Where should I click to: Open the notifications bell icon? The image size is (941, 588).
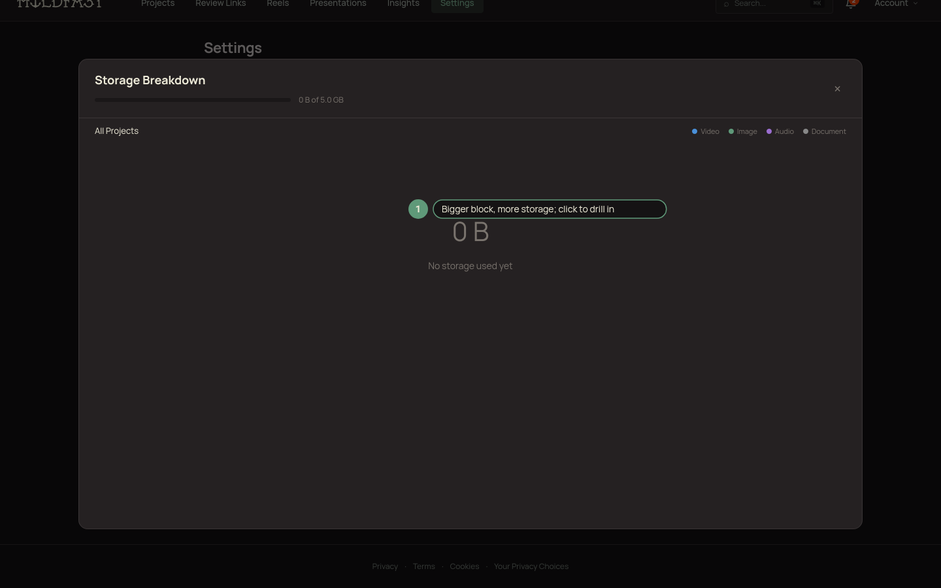click(x=851, y=4)
